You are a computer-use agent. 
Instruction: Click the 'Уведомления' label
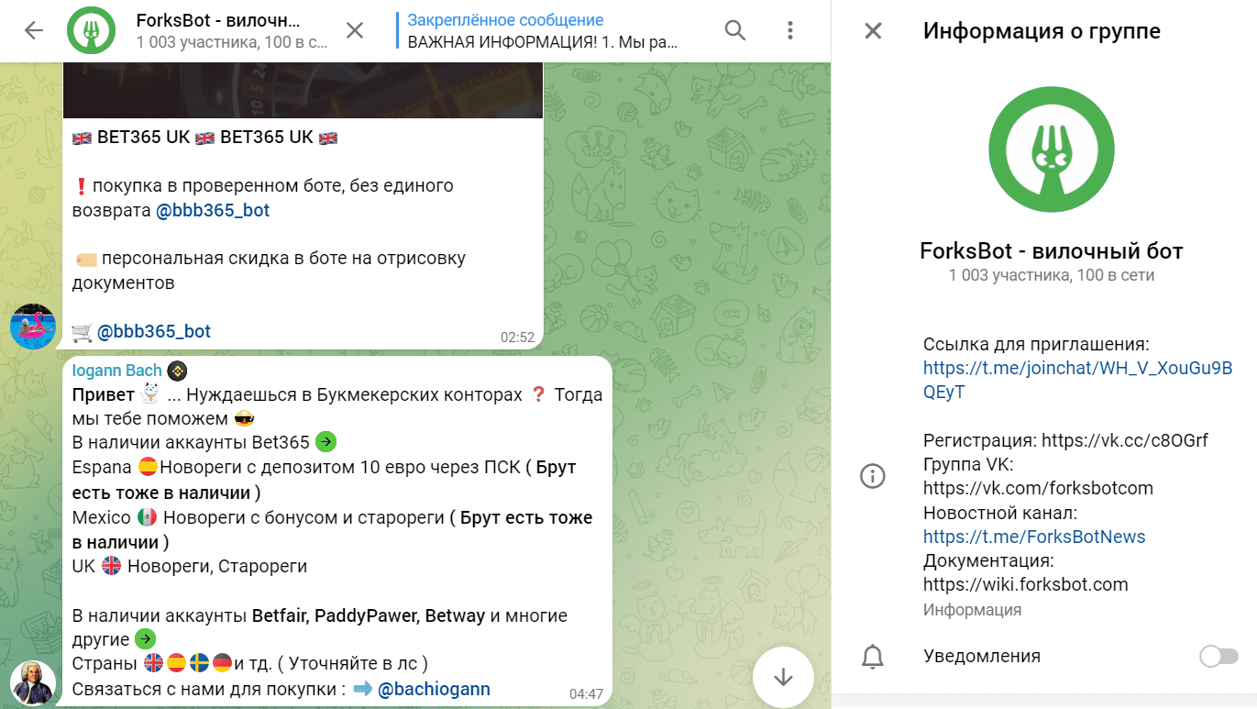tap(982, 656)
